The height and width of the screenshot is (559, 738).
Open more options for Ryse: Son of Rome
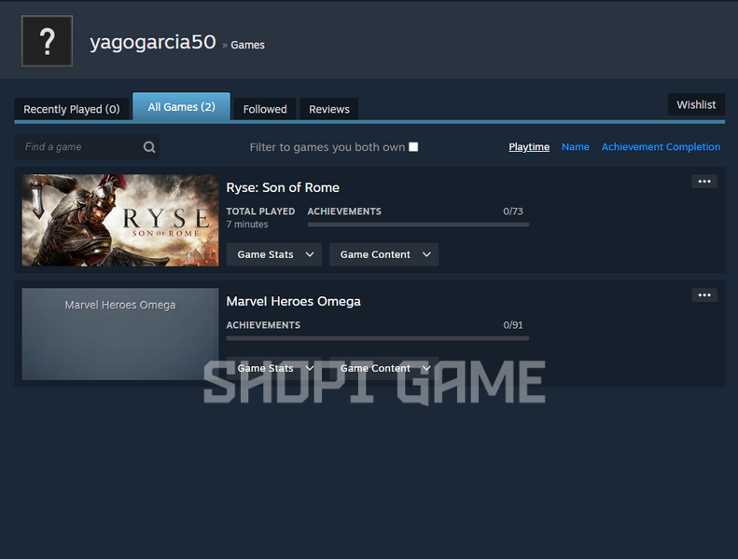coord(704,182)
